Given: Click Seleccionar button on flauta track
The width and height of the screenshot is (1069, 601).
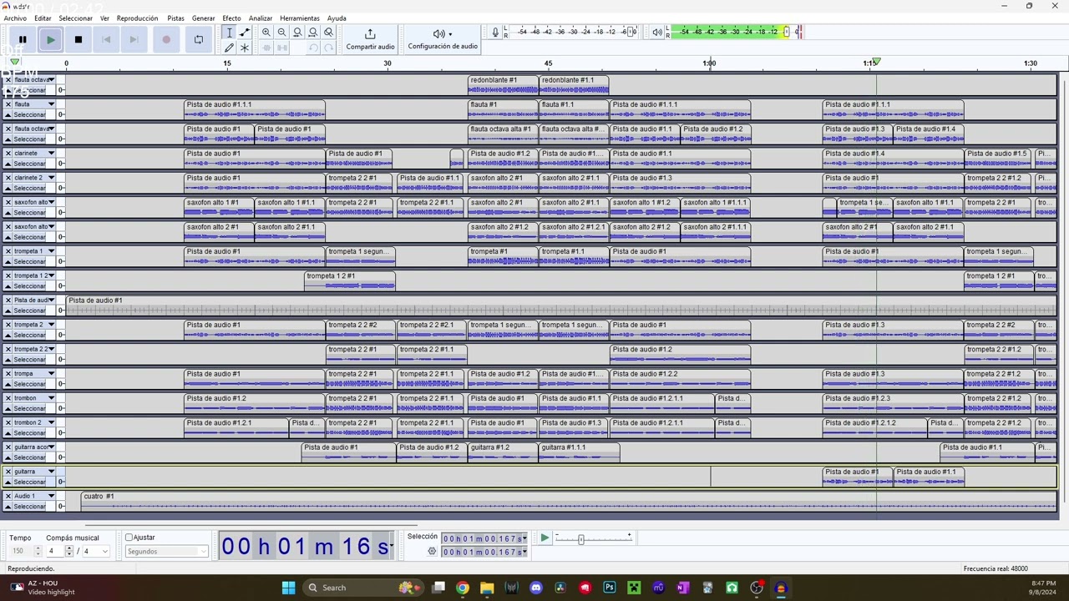Looking at the screenshot, I should pyautogui.click(x=30, y=115).
